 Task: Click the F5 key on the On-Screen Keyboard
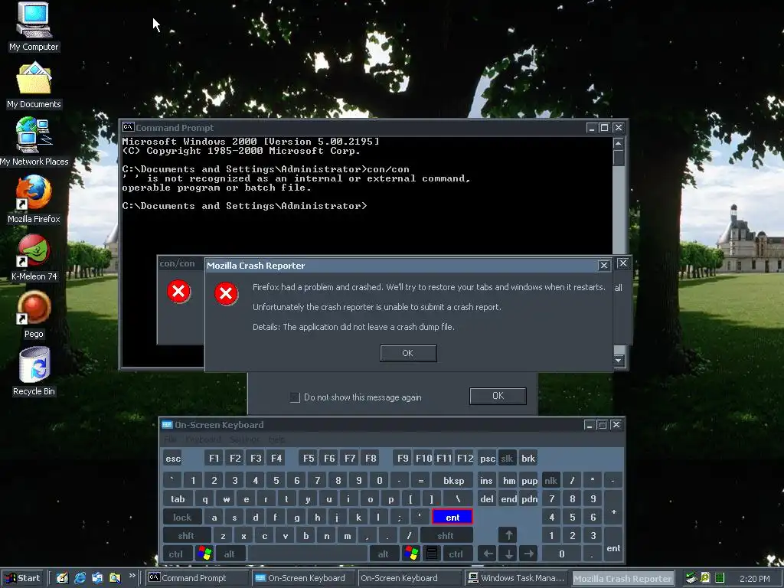pos(309,459)
